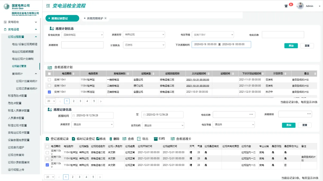
Task: Switch to the 巡视记录登记 tab
Action: coord(62,18)
